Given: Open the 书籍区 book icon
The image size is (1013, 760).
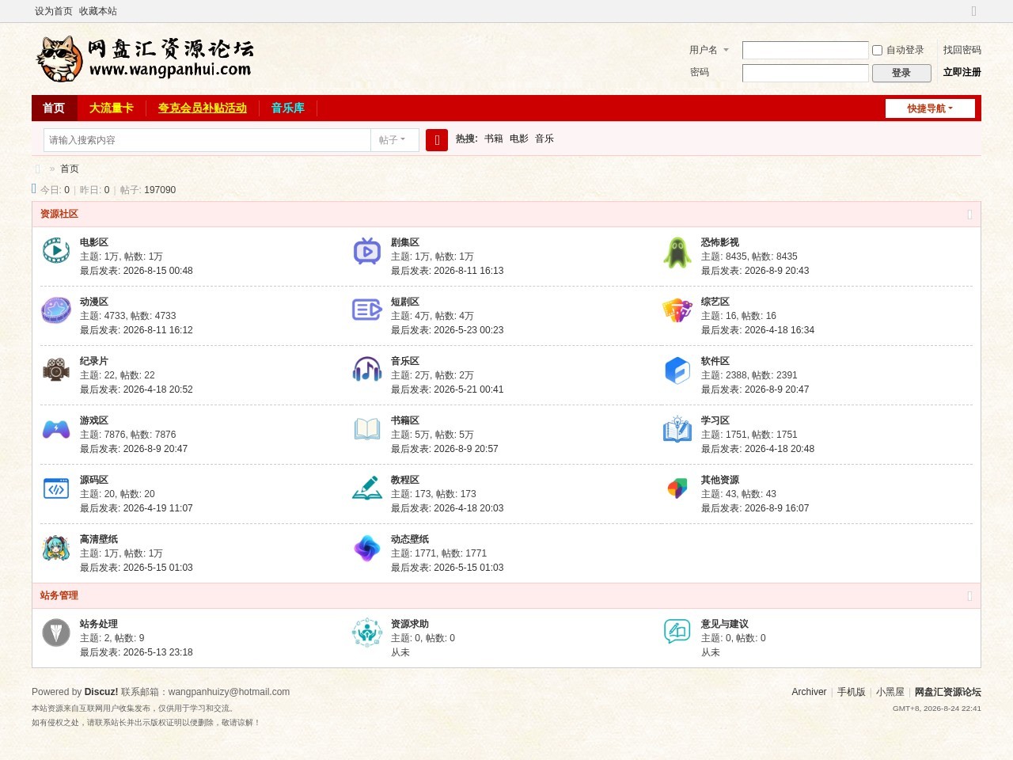Looking at the screenshot, I should click(367, 429).
